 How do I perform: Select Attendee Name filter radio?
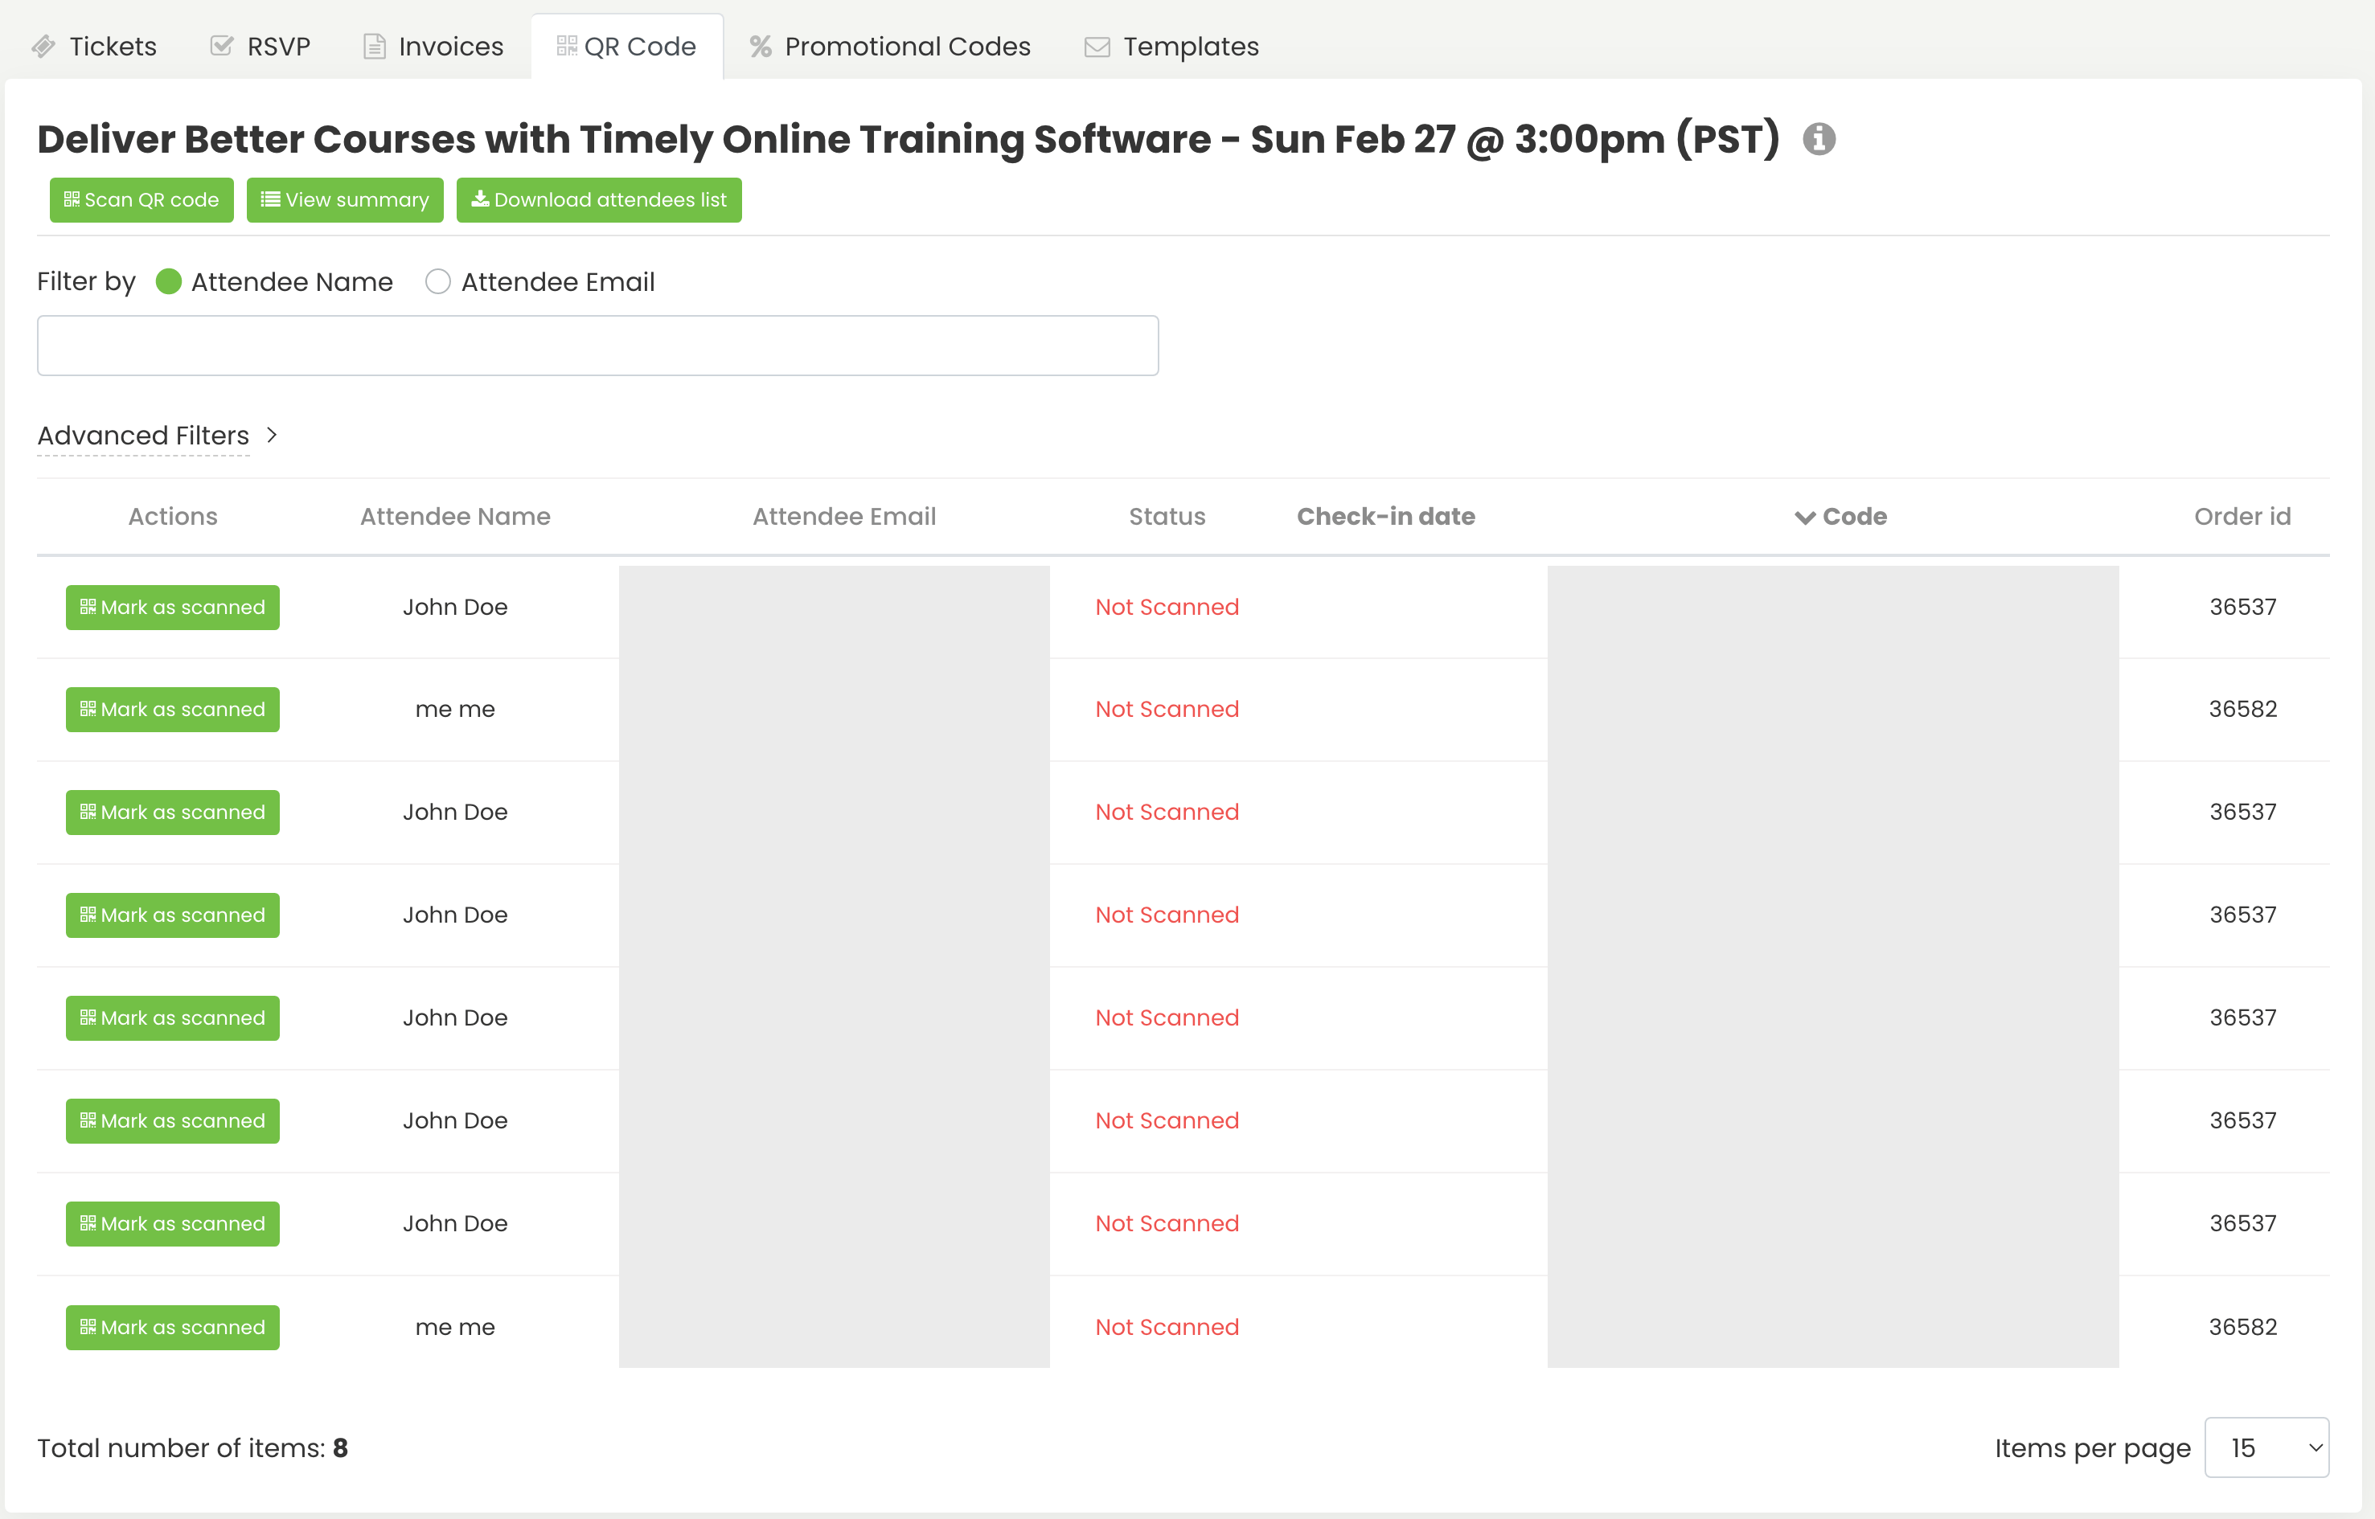click(x=169, y=282)
